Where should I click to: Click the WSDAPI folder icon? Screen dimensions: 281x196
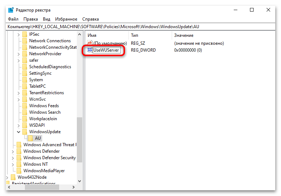(25, 125)
